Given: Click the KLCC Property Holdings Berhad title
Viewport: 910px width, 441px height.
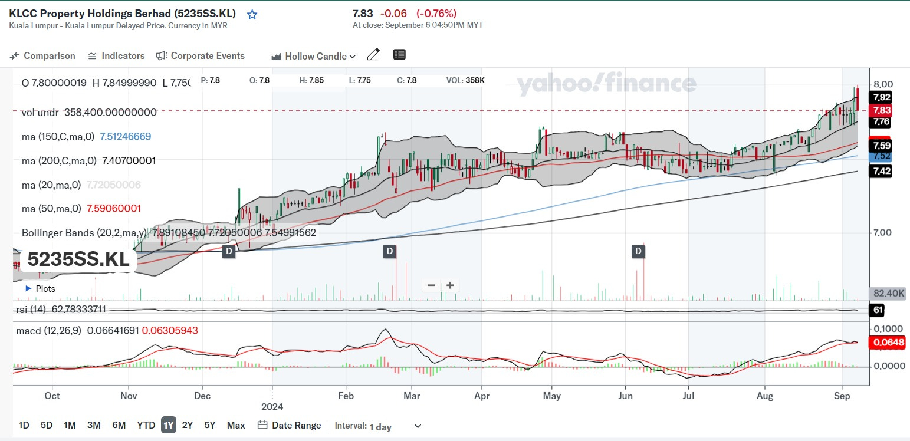Looking at the screenshot, I should pyautogui.click(x=122, y=14).
